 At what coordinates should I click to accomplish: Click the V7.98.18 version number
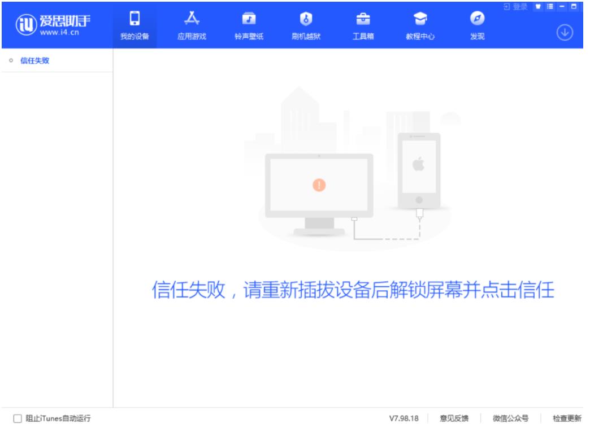pyautogui.click(x=404, y=418)
